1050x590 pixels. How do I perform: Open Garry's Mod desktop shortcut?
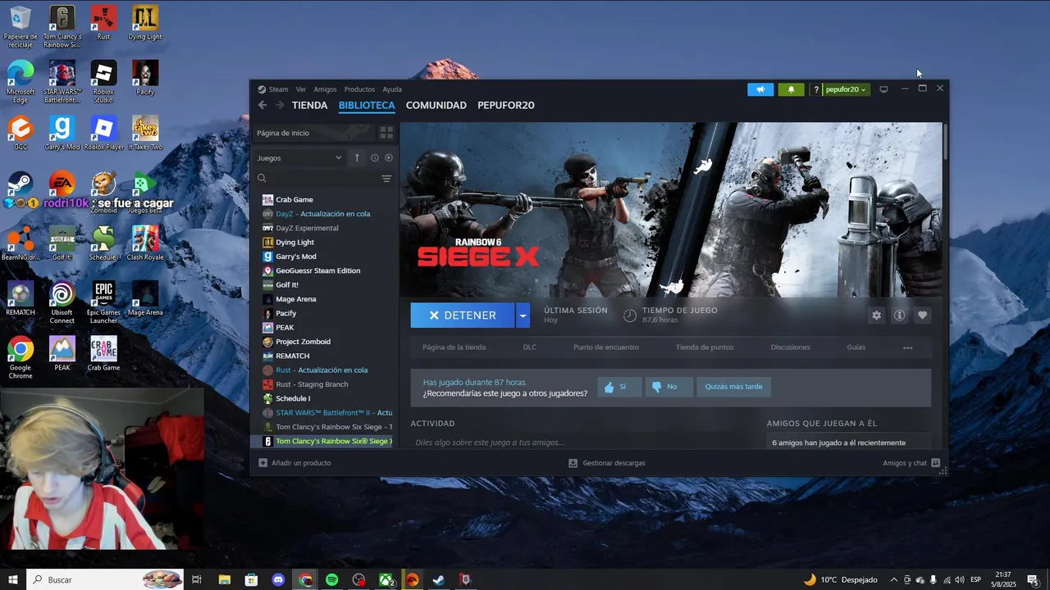click(62, 133)
